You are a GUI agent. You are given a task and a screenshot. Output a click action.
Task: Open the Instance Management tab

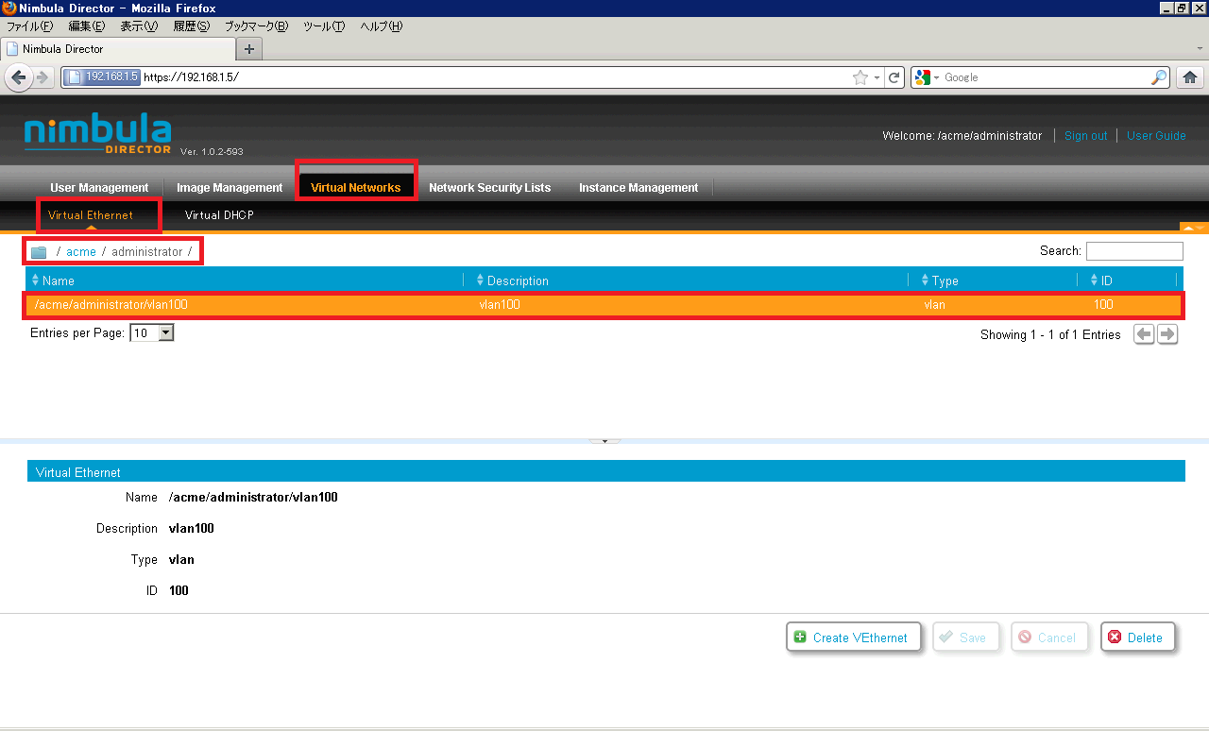click(x=639, y=188)
